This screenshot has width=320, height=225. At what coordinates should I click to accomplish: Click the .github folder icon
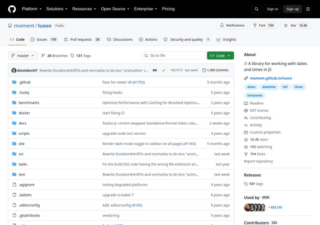(x=14, y=82)
